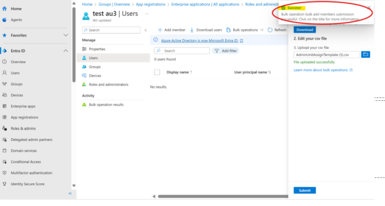Collapse the Manage menu pane
Viewport: 385px width, 206px height.
coord(146,30)
